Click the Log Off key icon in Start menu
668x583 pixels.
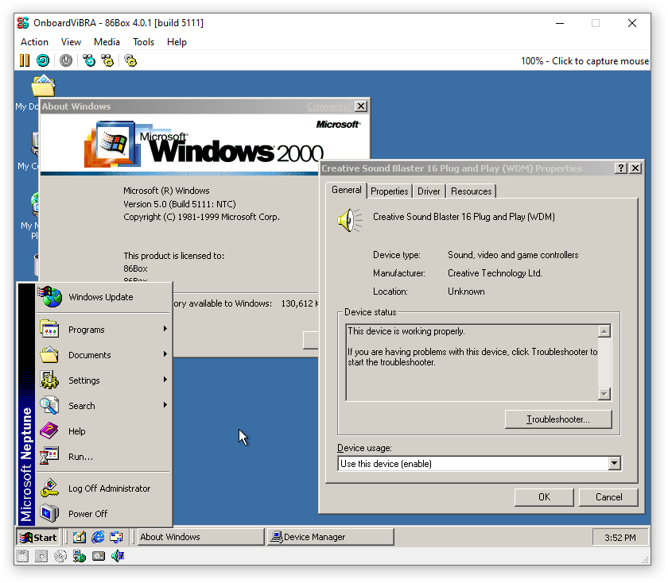click(x=49, y=488)
